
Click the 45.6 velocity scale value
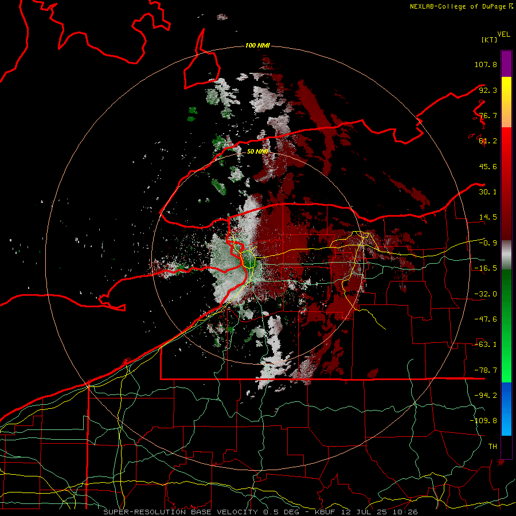coord(488,166)
